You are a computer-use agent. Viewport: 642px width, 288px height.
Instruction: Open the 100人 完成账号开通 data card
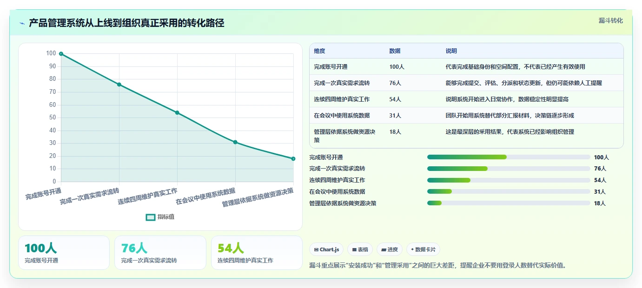click(x=64, y=253)
